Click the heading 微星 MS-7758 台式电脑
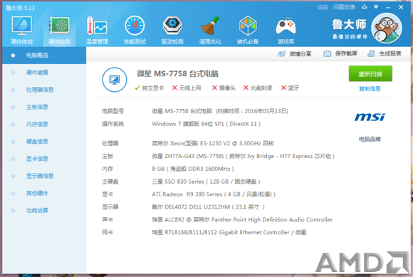Viewport: 413px width, 277px height. (177, 74)
